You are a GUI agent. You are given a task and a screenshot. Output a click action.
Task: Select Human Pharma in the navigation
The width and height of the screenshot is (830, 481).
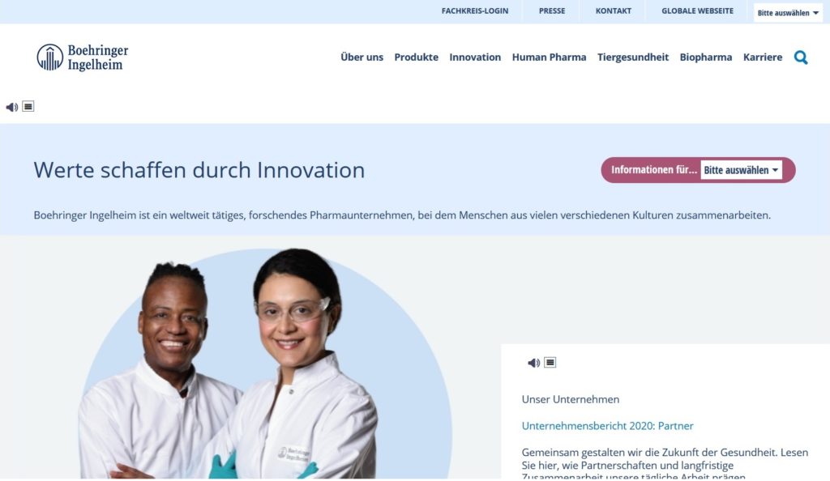[549, 57]
